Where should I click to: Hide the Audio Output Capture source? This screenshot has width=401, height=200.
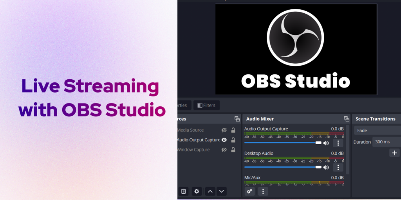pyautogui.click(x=224, y=140)
